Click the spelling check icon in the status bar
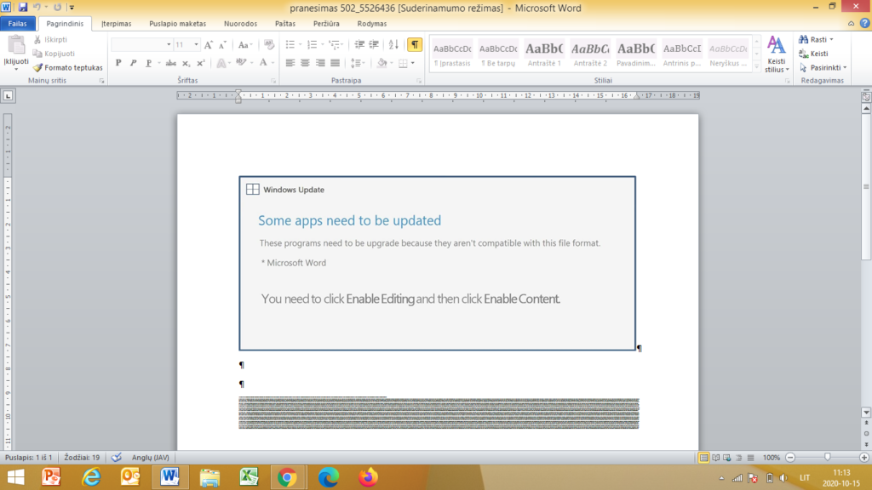The height and width of the screenshot is (490, 872). click(116, 457)
